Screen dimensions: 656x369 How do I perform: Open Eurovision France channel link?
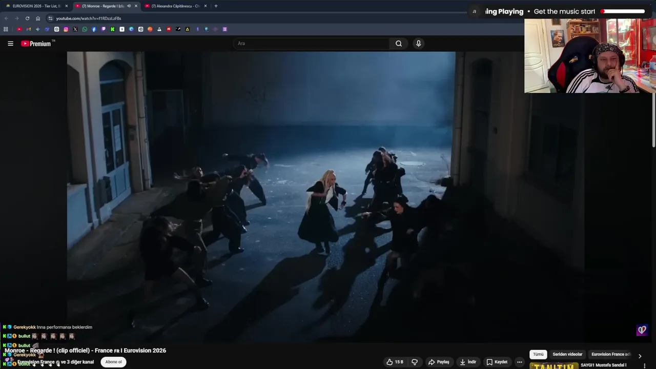[x=55, y=362]
